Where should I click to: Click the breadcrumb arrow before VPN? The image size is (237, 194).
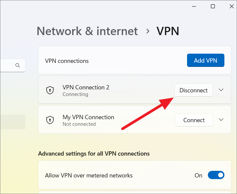point(148,31)
